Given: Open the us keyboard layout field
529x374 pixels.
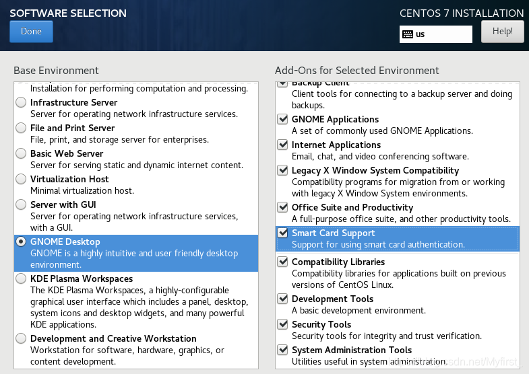Looking at the screenshot, I should point(435,34).
